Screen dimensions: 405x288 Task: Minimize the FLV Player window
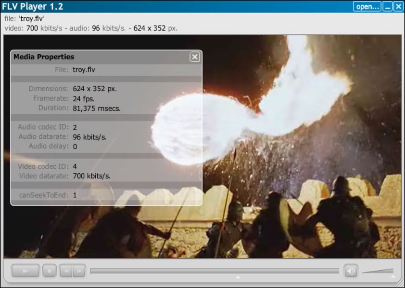coord(388,7)
